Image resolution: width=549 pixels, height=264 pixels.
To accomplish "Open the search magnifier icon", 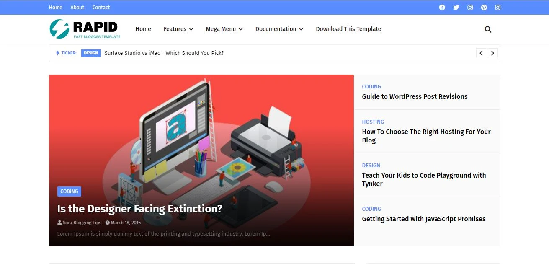I will pos(487,29).
